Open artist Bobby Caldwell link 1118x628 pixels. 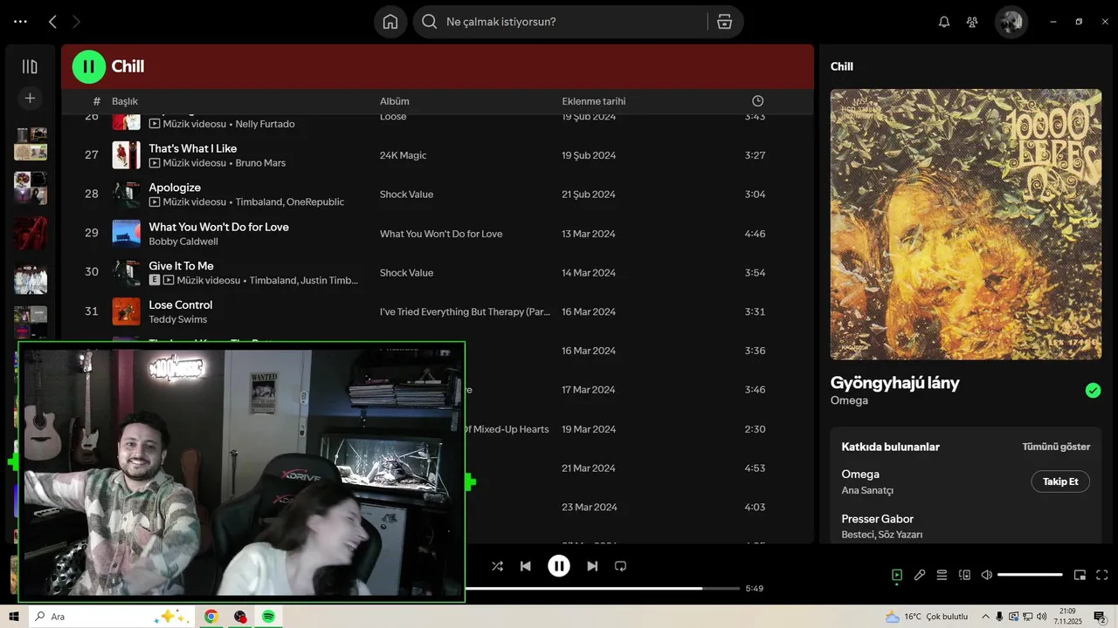[x=183, y=242]
